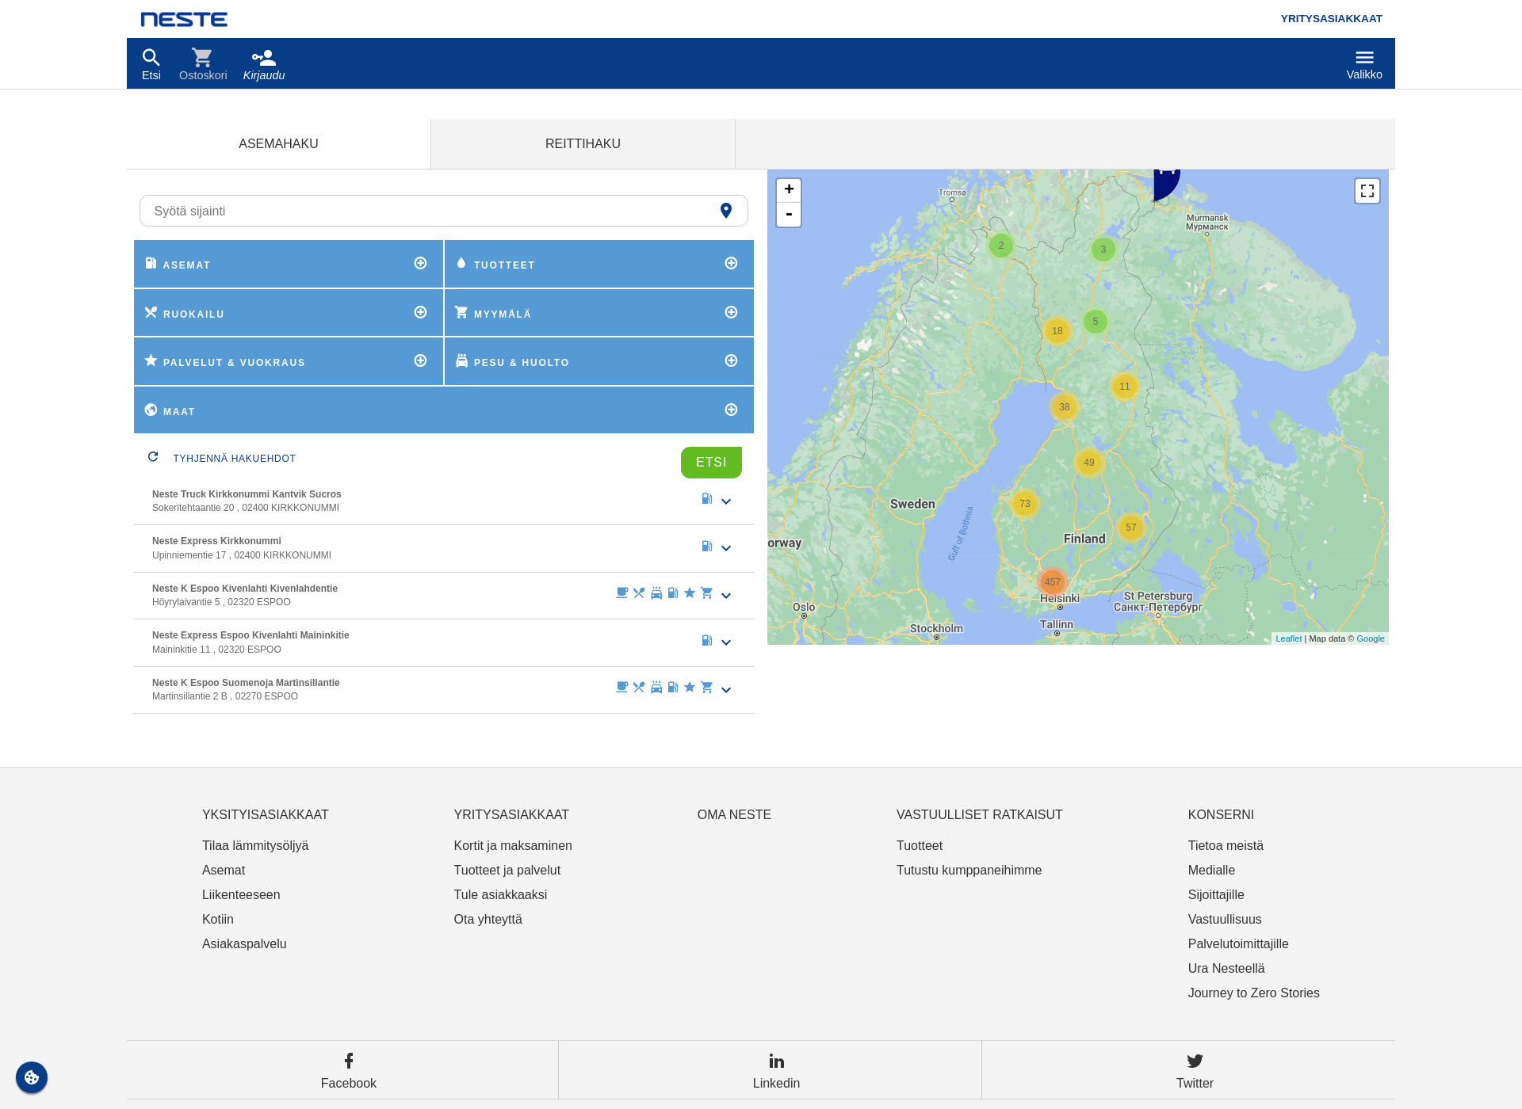Expand the ASEMAT filter section
Screen dimensions: 1522x1109
point(421,263)
